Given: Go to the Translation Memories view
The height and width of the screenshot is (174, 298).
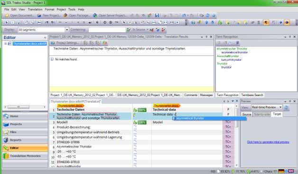Looking at the screenshot, I should 25,156.
